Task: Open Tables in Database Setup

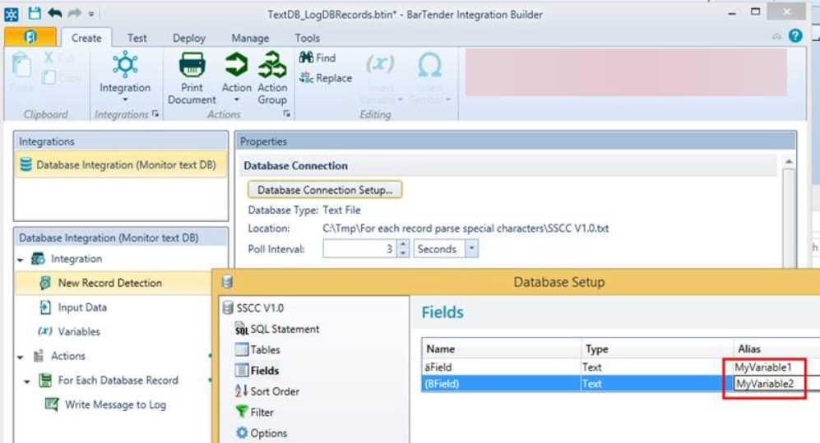Action: click(257, 349)
